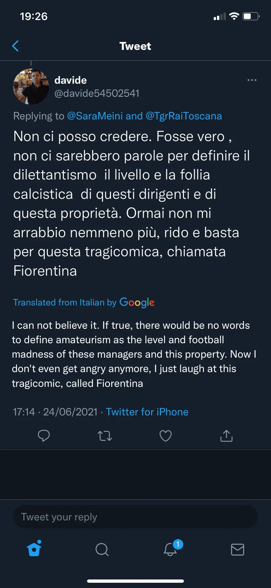The width and height of the screenshot is (271, 588).
Task: Tap the battery status icon
Action: tap(251, 16)
